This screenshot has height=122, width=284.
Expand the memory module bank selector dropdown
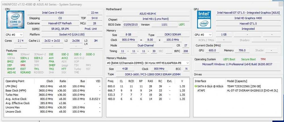tap(148, 63)
